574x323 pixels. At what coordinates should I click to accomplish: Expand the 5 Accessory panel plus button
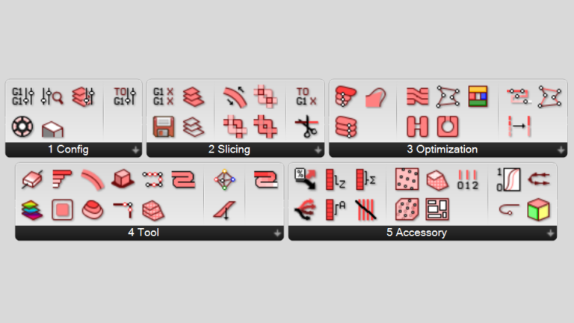(x=550, y=233)
